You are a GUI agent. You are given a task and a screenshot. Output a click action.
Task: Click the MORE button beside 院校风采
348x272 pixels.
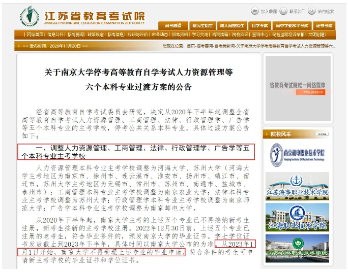[322, 134]
